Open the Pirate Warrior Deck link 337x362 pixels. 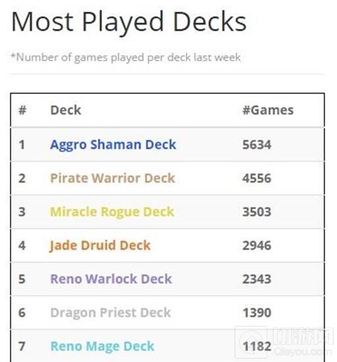click(x=112, y=178)
